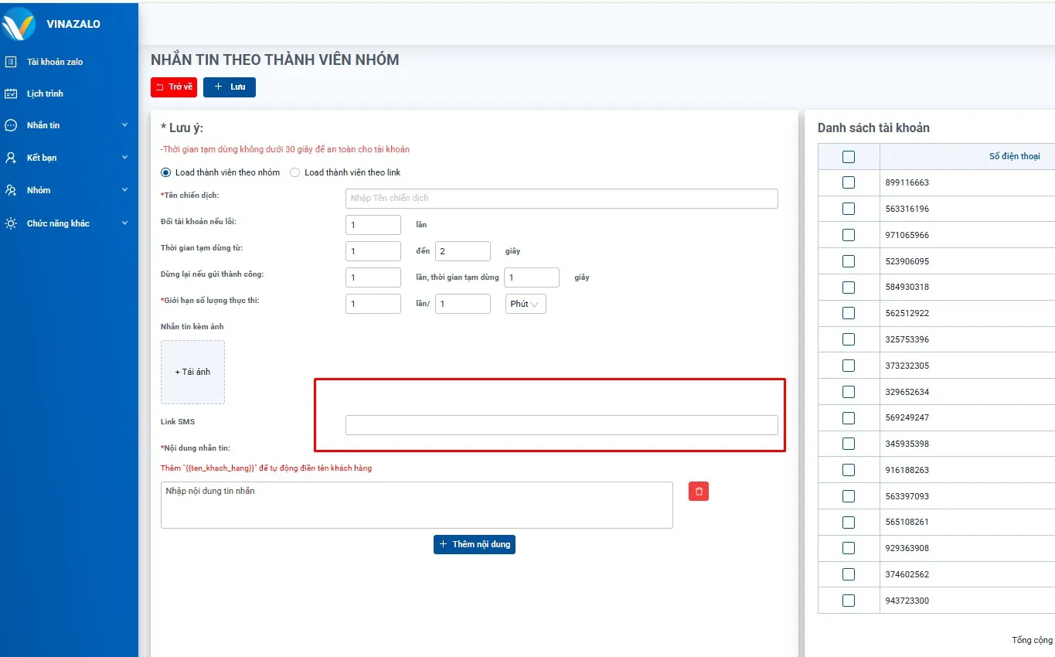This screenshot has width=1055, height=657.
Task: Click the Nhắn tin chat bubble icon
Action: (11, 125)
